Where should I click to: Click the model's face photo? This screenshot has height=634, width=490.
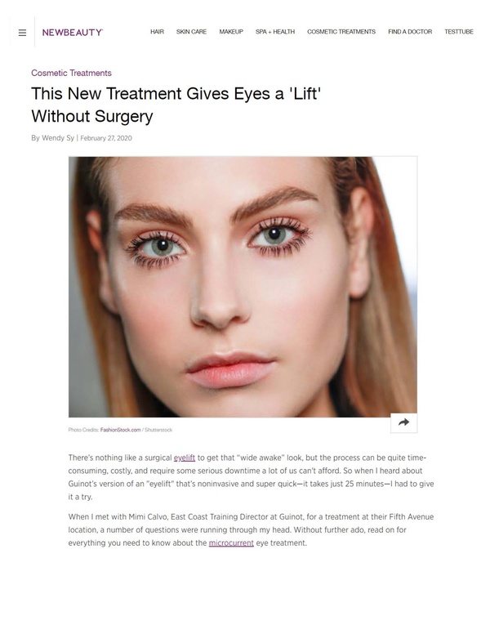243,287
